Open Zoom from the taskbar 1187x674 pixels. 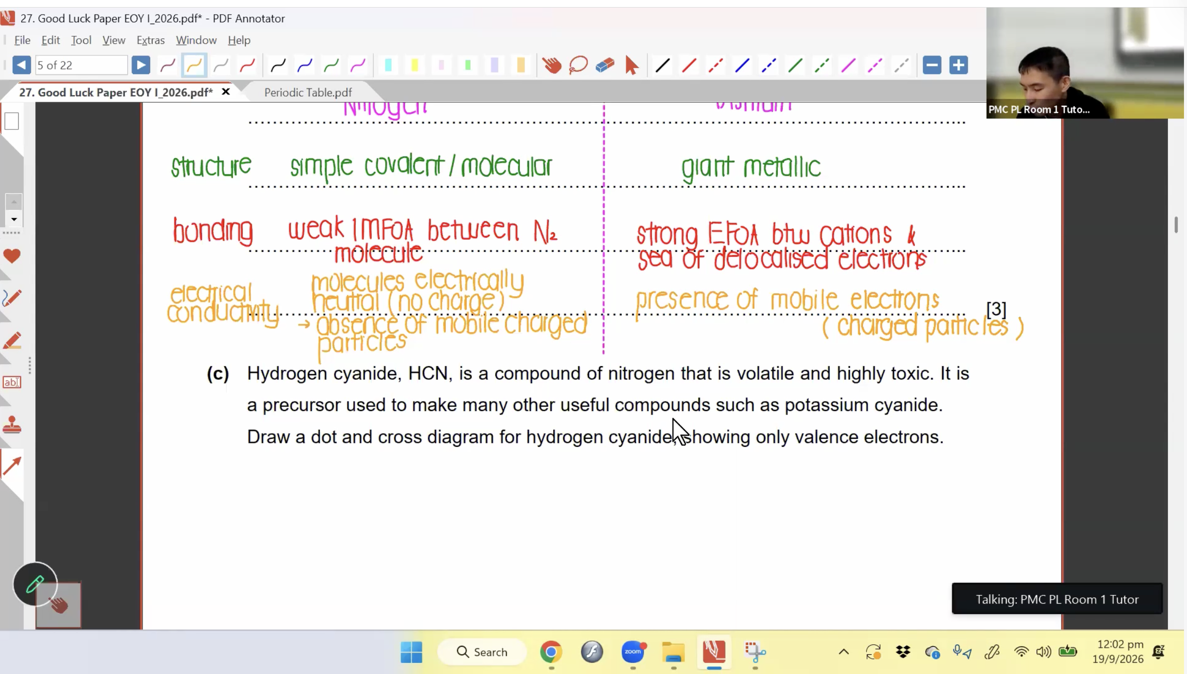[633, 652]
